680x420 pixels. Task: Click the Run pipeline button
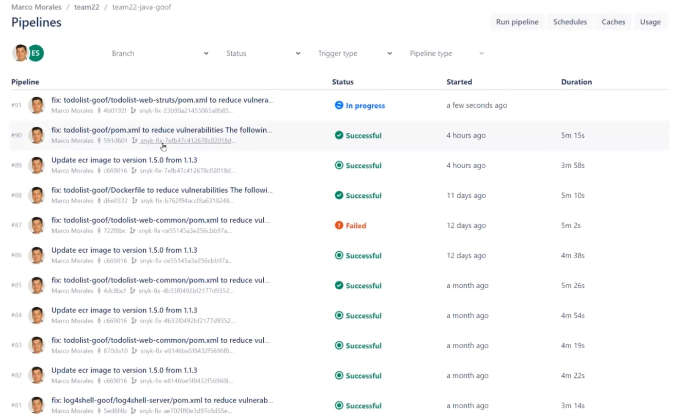[x=517, y=22]
